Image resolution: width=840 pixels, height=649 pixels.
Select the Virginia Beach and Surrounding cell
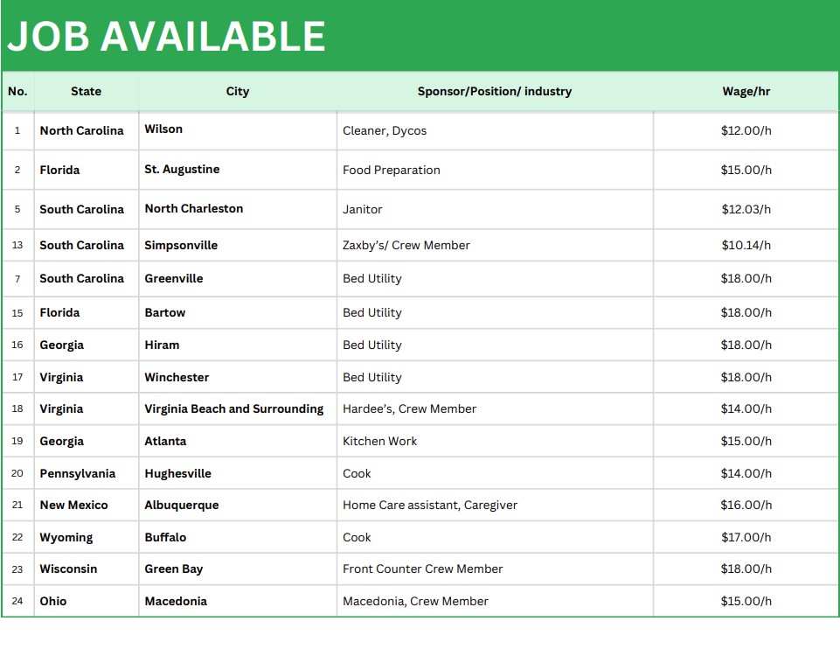pyautogui.click(x=233, y=409)
